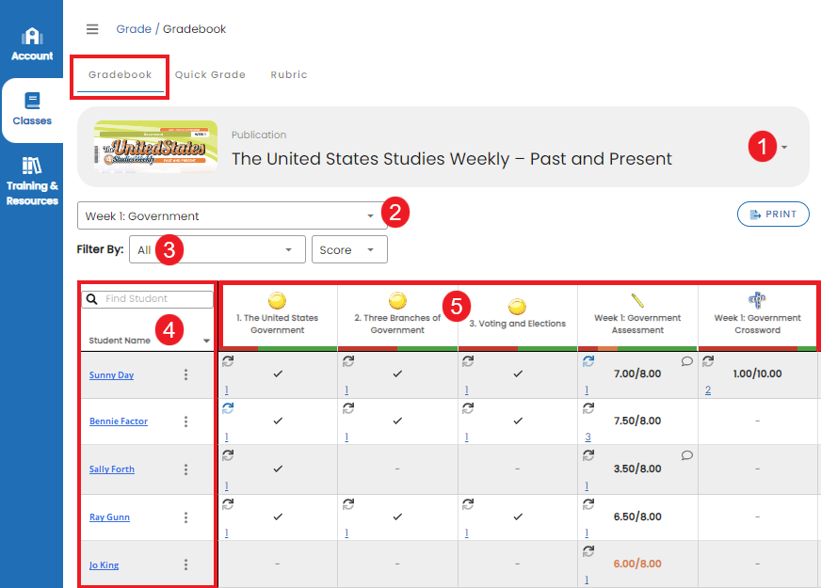Sort by Student Name dropdown arrow
821x588 pixels.
206,341
